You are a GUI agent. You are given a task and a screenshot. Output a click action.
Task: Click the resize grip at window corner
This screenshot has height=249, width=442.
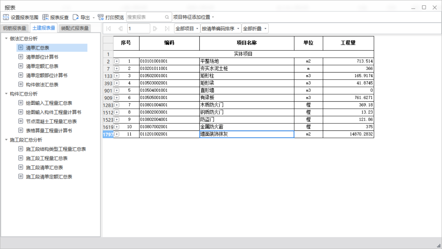(439, 246)
